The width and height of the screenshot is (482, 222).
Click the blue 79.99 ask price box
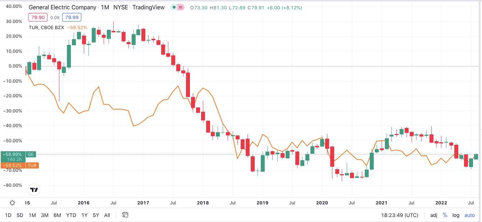point(72,17)
